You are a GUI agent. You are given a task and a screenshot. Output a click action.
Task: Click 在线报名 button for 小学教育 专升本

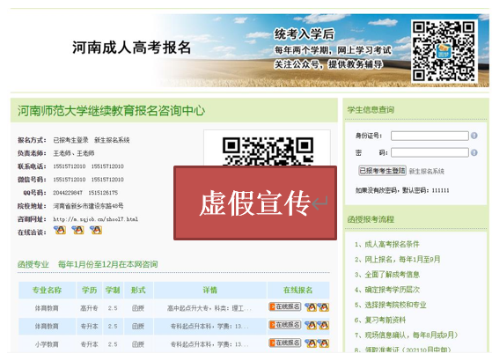coord(285,343)
